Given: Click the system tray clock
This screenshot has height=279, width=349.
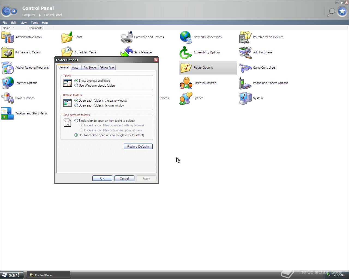Looking at the screenshot, I should click(x=339, y=275).
